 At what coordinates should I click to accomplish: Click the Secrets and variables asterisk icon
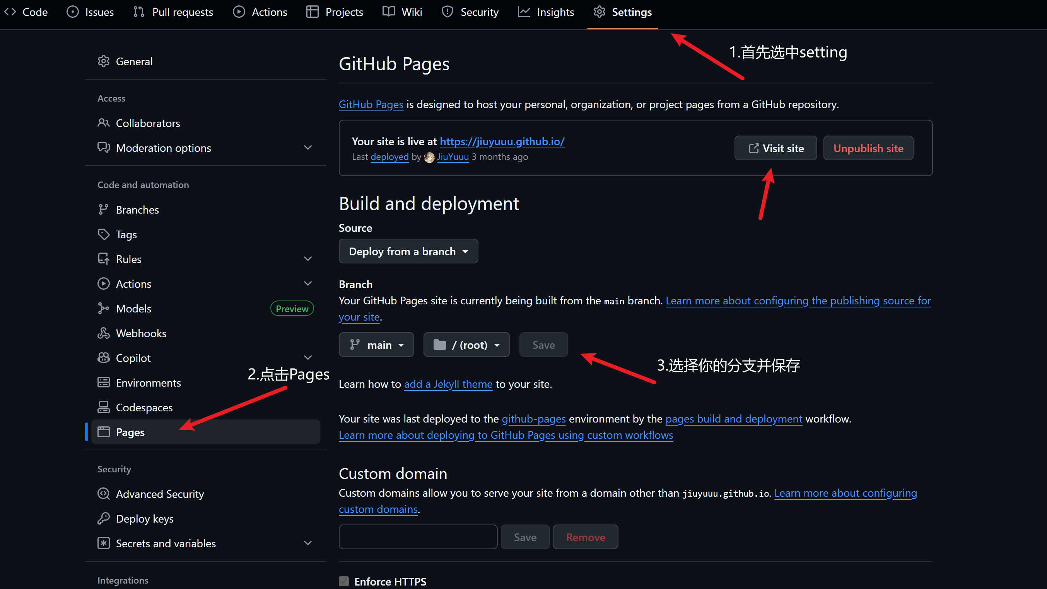tap(103, 543)
